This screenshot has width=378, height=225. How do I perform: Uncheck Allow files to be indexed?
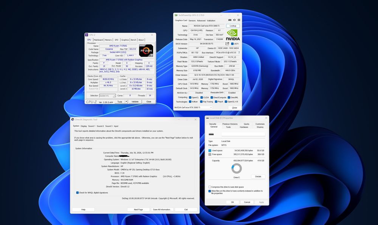pos(209,191)
